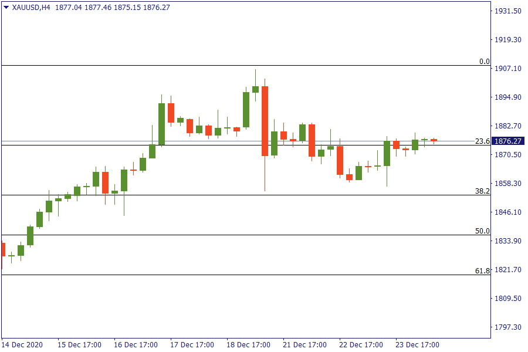528x352 pixels.
Task: Click the 14 Dec 2020 date label
Action: [22, 344]
